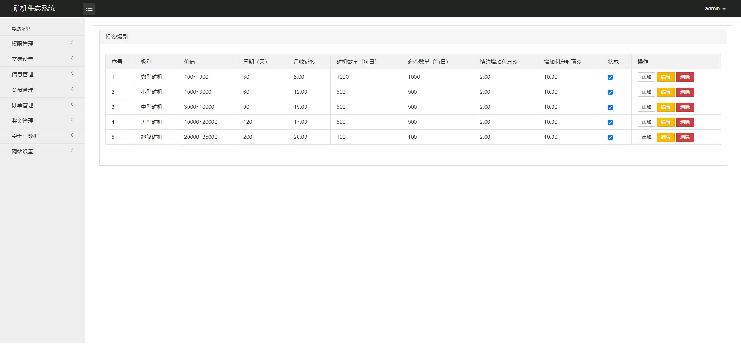Click yellow 编辑 button for 小型矿机

click(x=665, y=92)
